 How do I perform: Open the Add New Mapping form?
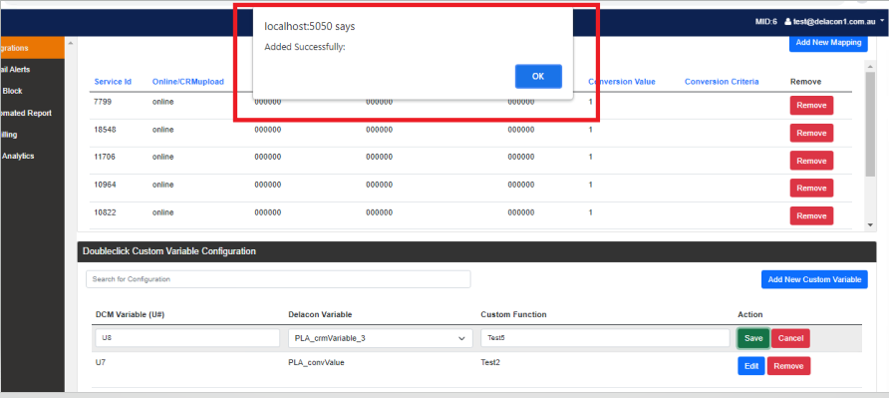click(x=828, y=43)
